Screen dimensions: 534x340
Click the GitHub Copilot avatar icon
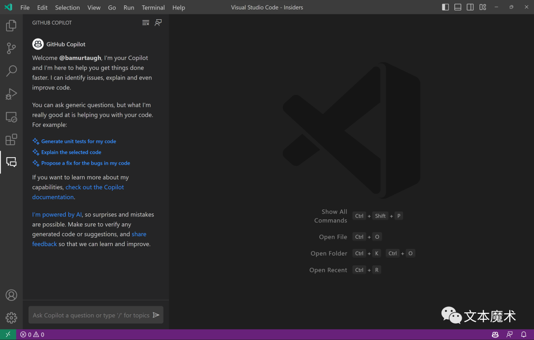coord(38,44)
